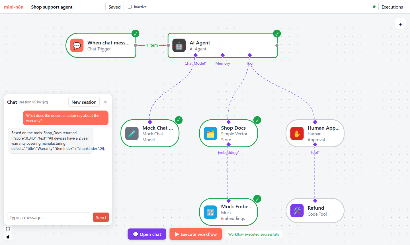
Task: Click the Shop support agent workflow title
Action: point(52,7)
